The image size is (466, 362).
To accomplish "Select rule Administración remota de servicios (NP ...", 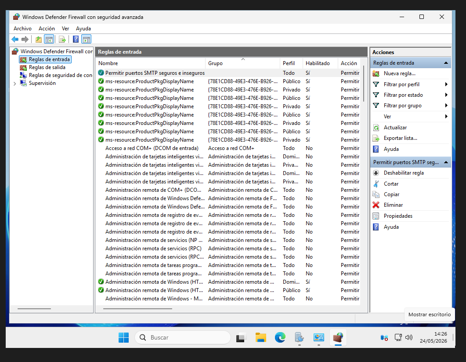I will pyautogui.click(x=228, y=240).
